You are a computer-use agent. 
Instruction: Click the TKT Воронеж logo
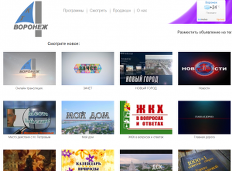coord(31,19)
